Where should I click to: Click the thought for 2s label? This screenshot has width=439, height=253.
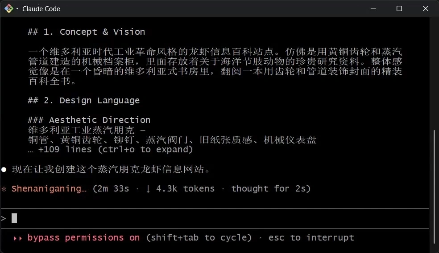point(271,189)
